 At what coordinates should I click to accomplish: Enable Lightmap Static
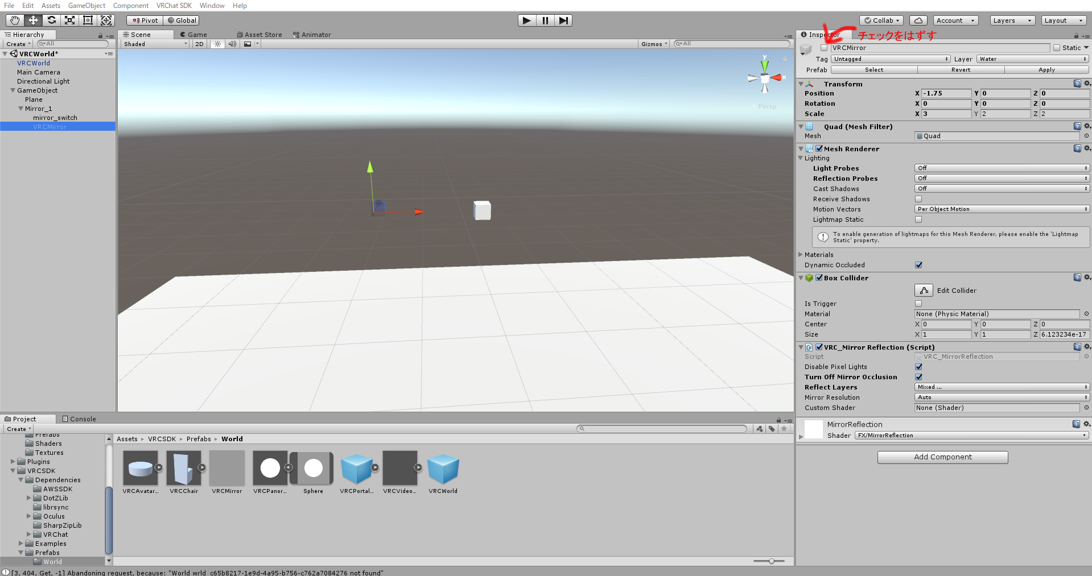click(918, 219)
